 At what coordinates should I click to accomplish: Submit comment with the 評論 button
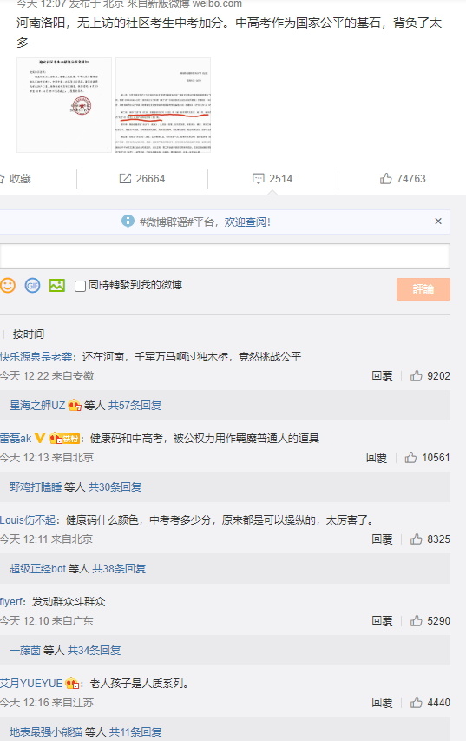tap(423, 289)
